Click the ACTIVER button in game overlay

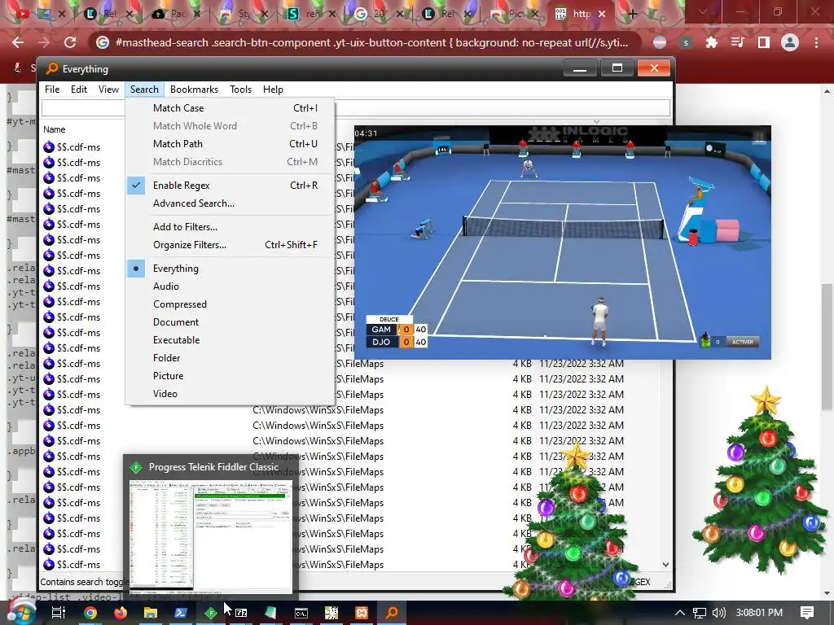point(743,343)
